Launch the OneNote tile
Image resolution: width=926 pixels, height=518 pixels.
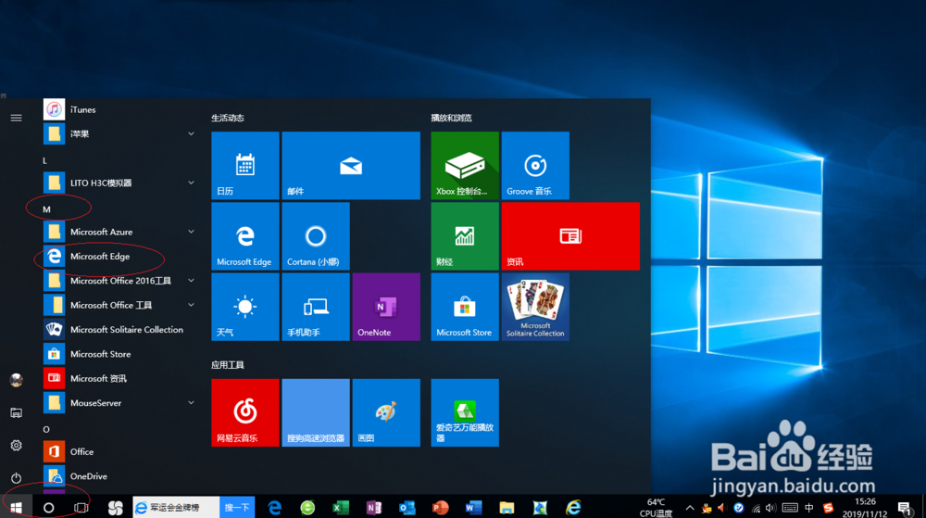coord(386,307)
